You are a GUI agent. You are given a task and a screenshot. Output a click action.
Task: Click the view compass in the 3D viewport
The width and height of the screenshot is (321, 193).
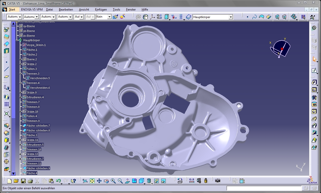tap(280, 48)
